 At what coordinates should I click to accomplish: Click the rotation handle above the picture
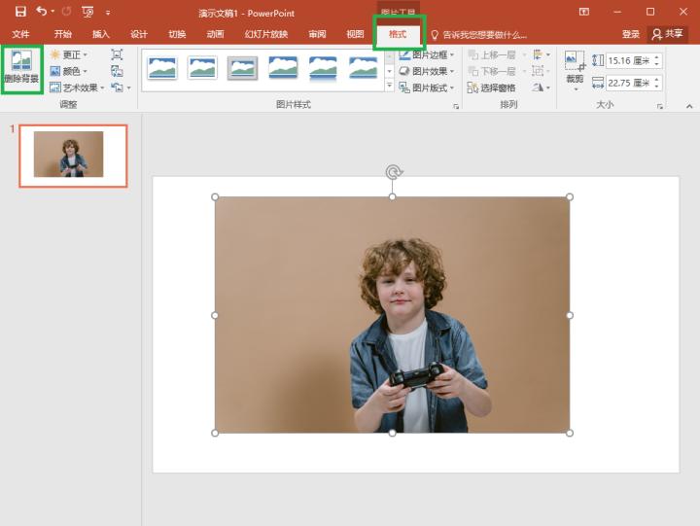click(x=393, y=173)
